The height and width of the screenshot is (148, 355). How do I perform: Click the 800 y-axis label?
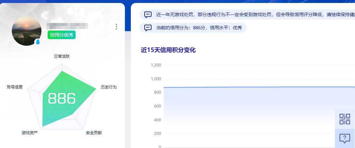click(x=157, y=92)
